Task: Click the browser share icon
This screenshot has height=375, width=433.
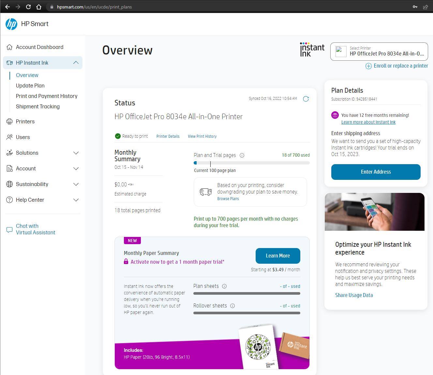Action: coord(426,7)
